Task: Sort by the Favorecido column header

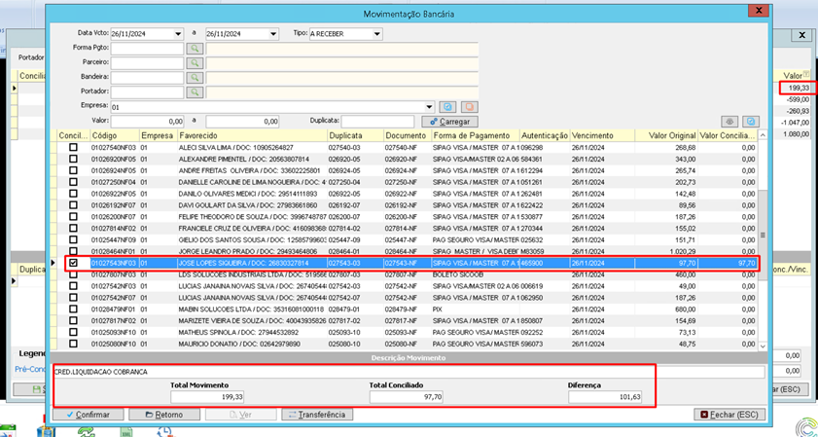Action: pos(197,135)
